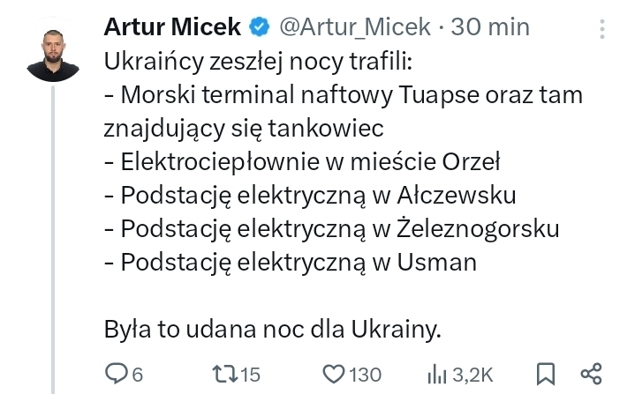
Task: Click the "30 min" timestamp
Action: pyautogui.click(x=490, y=28)
